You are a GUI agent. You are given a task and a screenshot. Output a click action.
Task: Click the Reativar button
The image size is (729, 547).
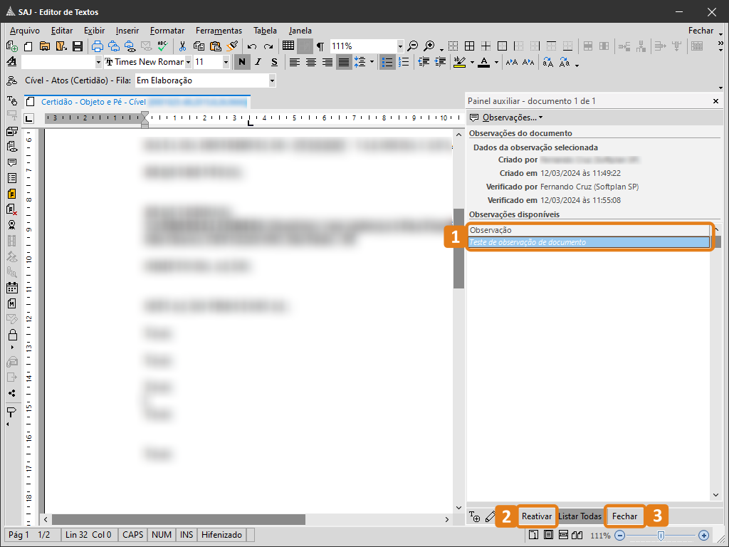[536, 516]
